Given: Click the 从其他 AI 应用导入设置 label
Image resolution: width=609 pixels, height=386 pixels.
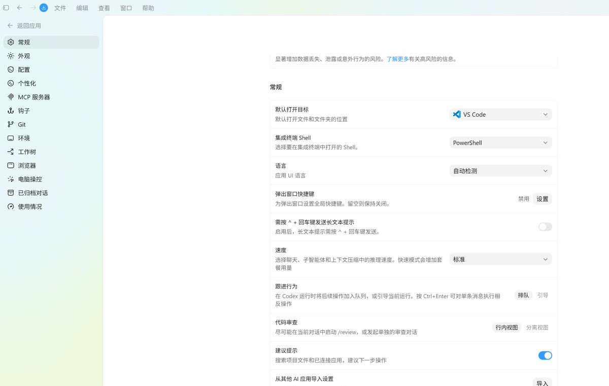Looking at the screenshot, I should coord(304,379).
